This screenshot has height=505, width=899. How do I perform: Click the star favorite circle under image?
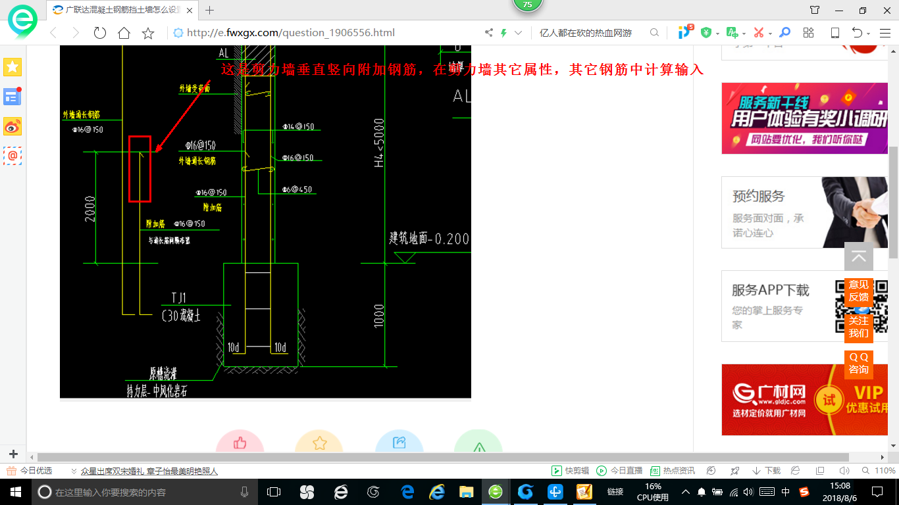pyautogui.click(x=319, y=443)
